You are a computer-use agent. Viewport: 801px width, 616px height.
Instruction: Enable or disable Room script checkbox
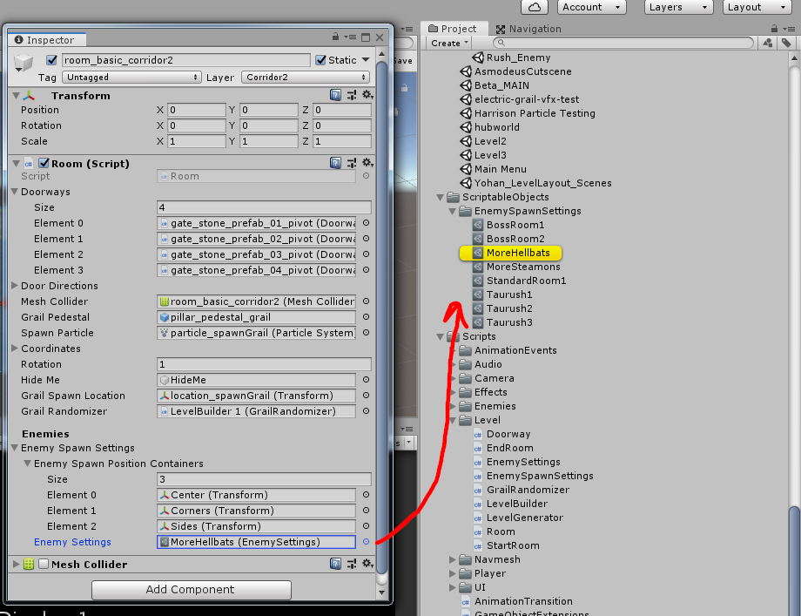44,163
